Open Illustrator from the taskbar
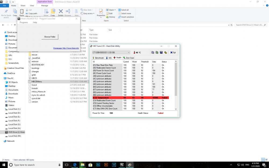269x168 pixels. pos(106,165)
